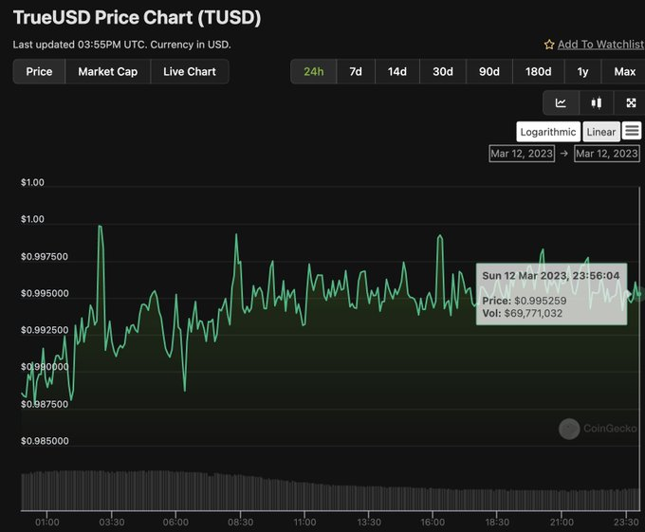This screenshot has height=532, width=645.
Task: Select the 24h time range
Action: pos(311,72)
